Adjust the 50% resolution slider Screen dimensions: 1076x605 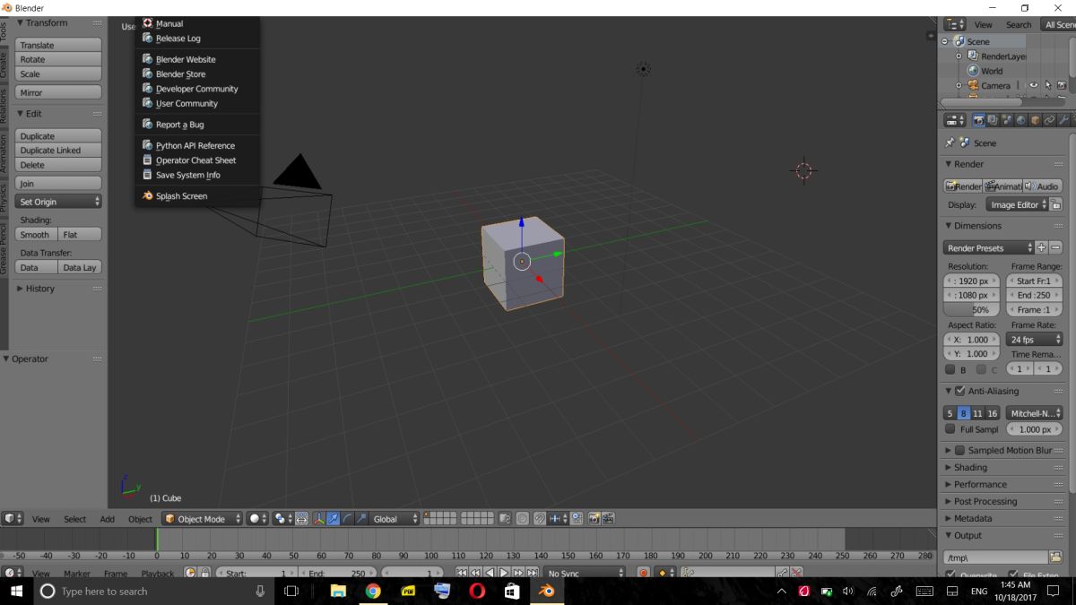click(x=972, y=309)
